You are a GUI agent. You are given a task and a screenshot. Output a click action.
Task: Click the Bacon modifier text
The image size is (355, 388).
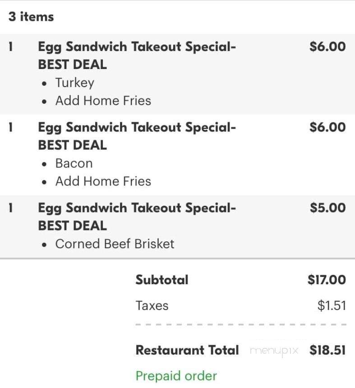[x=74, y=163]
